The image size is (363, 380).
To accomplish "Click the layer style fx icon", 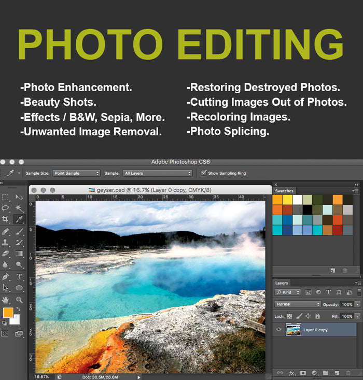I will click(292, 373).
